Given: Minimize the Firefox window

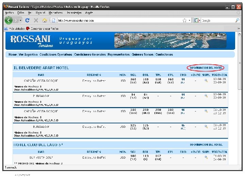Looking at the screenshot, I should point(227,7).
